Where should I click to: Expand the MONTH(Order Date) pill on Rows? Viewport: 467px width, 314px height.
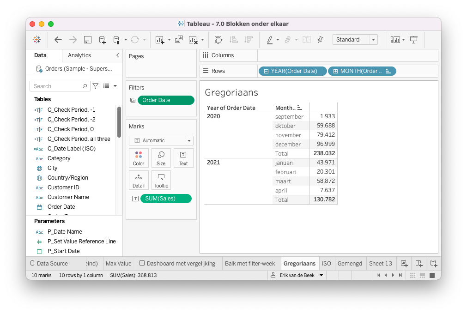[x=335, y=71]
